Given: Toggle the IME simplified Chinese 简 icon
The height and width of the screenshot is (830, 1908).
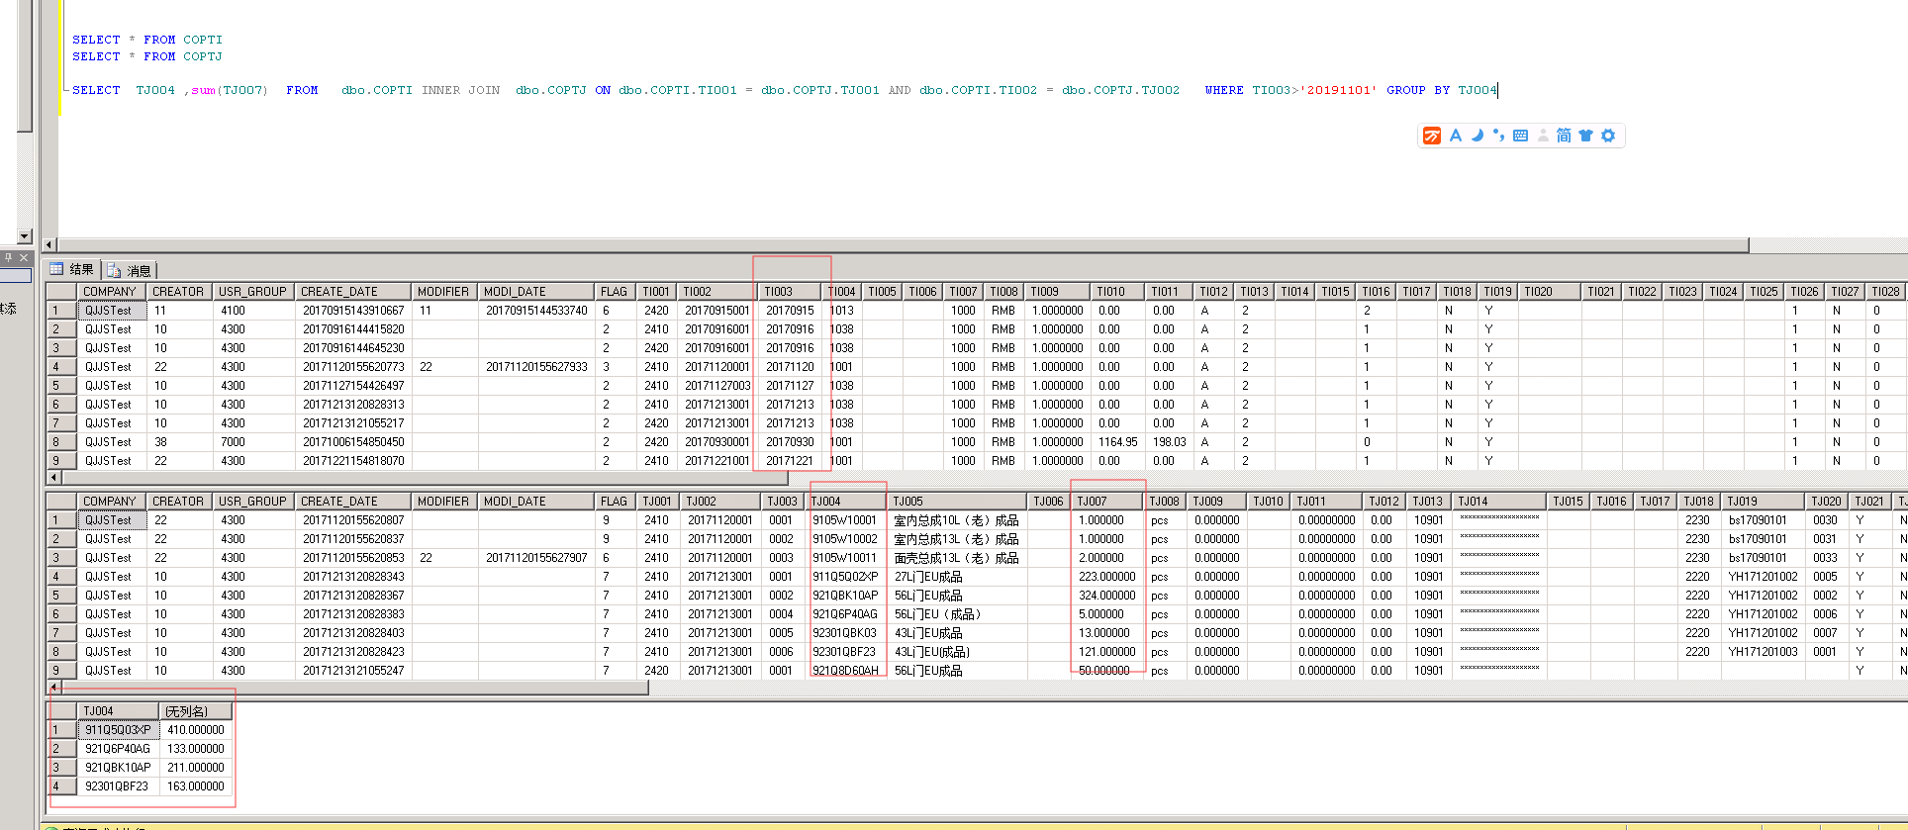Looking at the screenshot, I should [1564, 136].
